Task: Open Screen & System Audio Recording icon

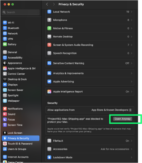Action: pos(49,45)
